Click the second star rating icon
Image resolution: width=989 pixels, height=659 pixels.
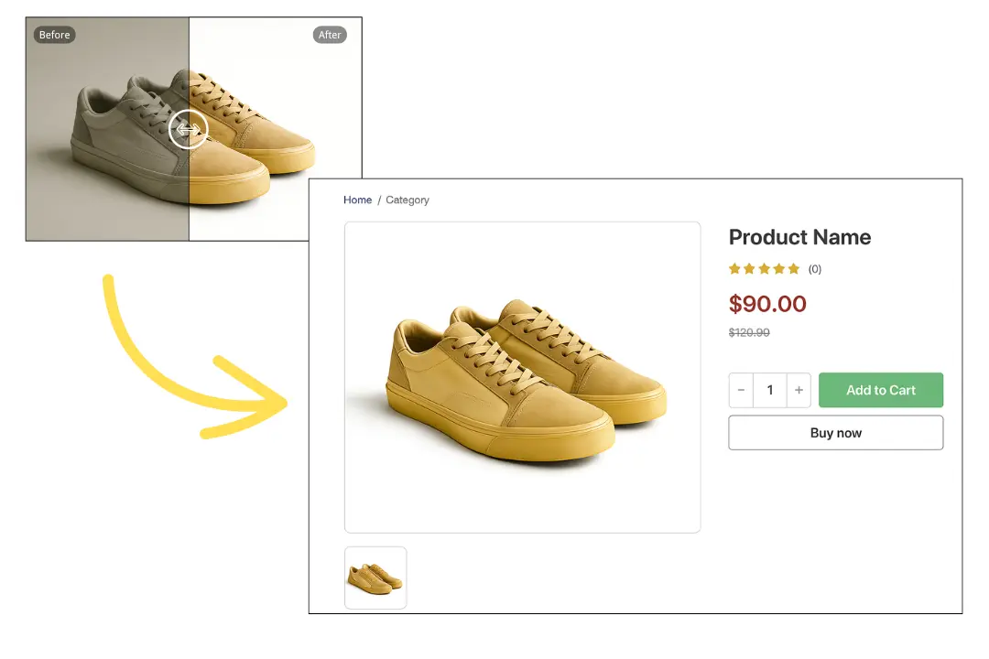(x=749, y=269)
